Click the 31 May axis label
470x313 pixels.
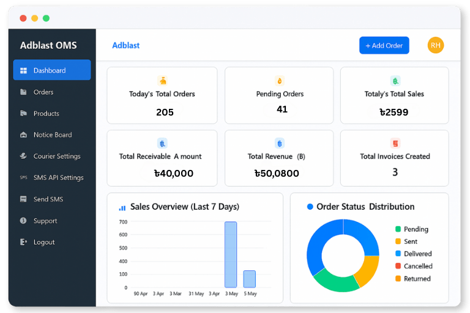(x=196, y=293)
